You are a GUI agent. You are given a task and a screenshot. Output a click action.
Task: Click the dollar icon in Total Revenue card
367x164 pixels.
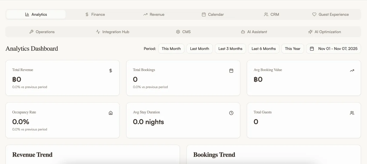pyautogui.click(x=111, y=71)
